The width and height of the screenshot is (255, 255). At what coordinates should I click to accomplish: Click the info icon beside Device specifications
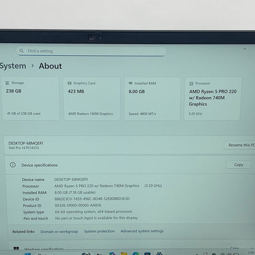coord(13,165)
